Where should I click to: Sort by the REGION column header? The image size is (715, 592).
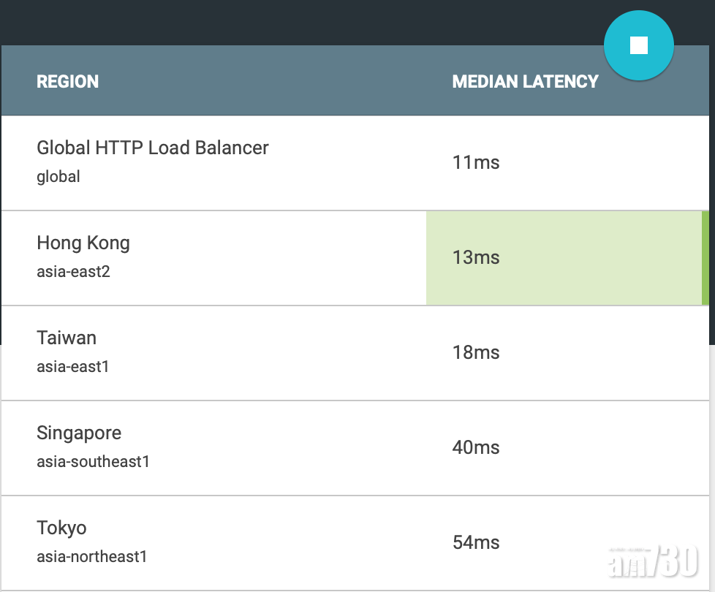click(x=67, y=82)
